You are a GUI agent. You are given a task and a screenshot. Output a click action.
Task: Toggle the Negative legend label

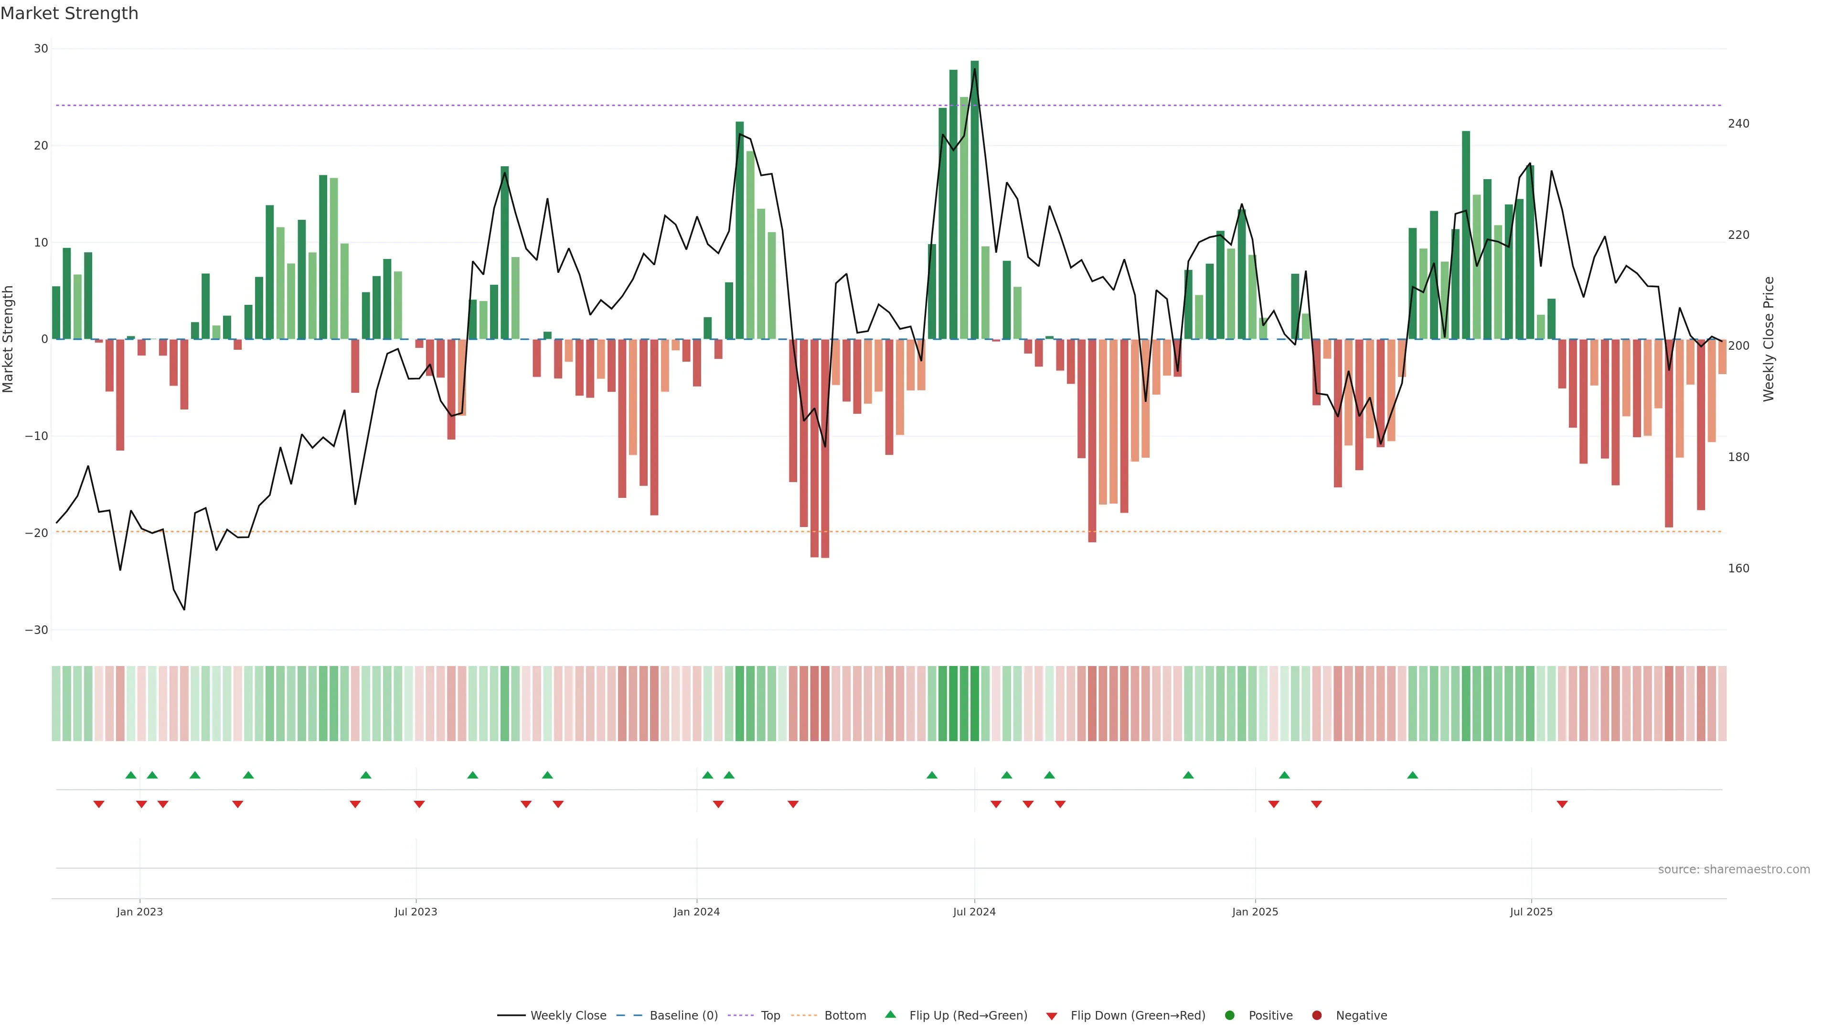tap(1361, 1016)
